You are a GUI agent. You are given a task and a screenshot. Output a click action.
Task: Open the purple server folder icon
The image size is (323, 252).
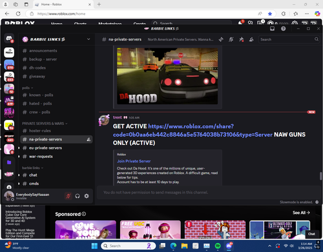pyautogui.click(x=9, y=162)
